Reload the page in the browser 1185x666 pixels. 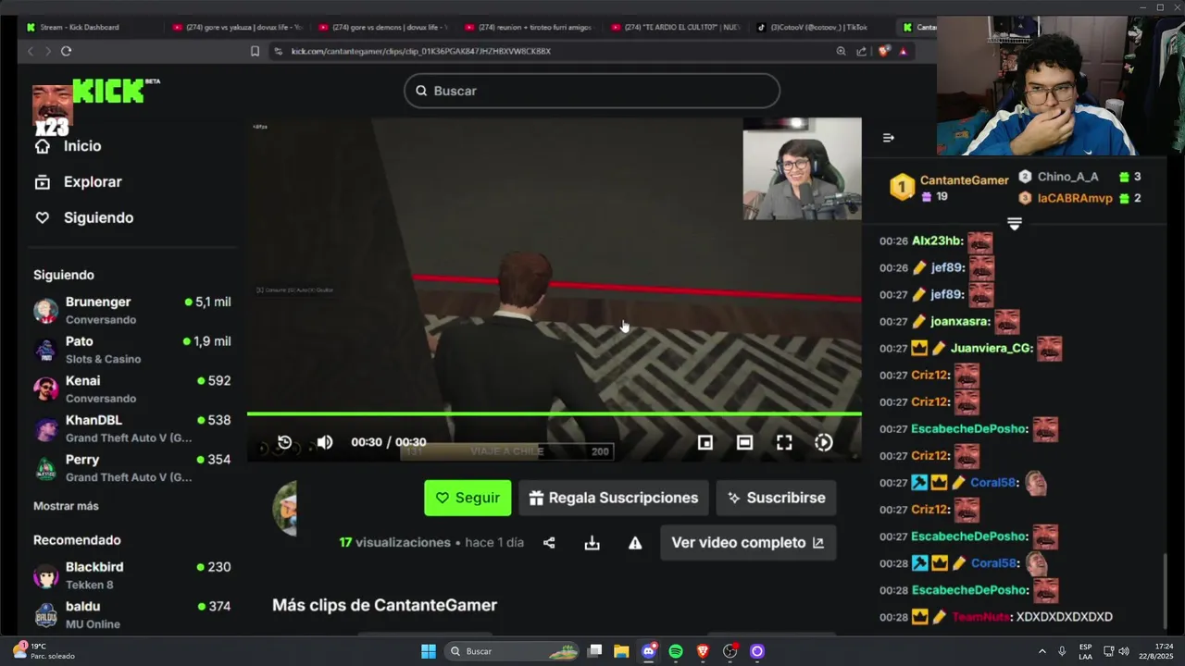(67, 51)
